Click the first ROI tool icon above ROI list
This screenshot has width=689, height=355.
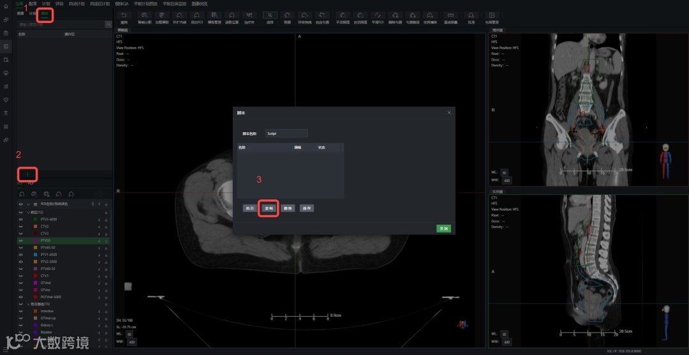tap(22, 194)
